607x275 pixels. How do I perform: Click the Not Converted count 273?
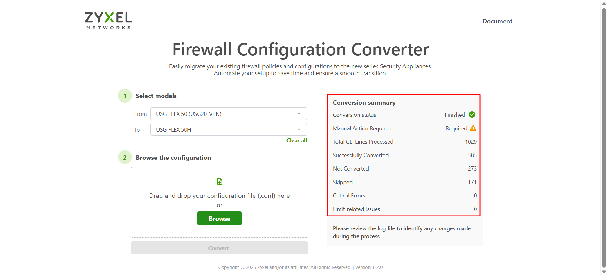tap(472, 169)
